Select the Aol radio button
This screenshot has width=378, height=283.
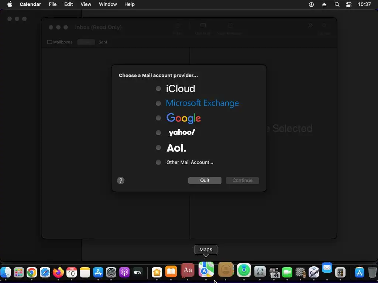pos(158,147)
